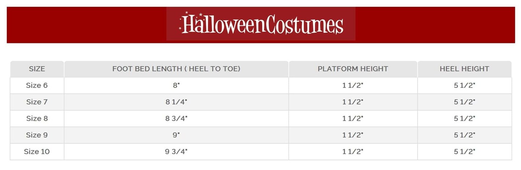Viewport: 521px width, 170px height.
Task: Click the SIZE column header
Action: (37, 69)
